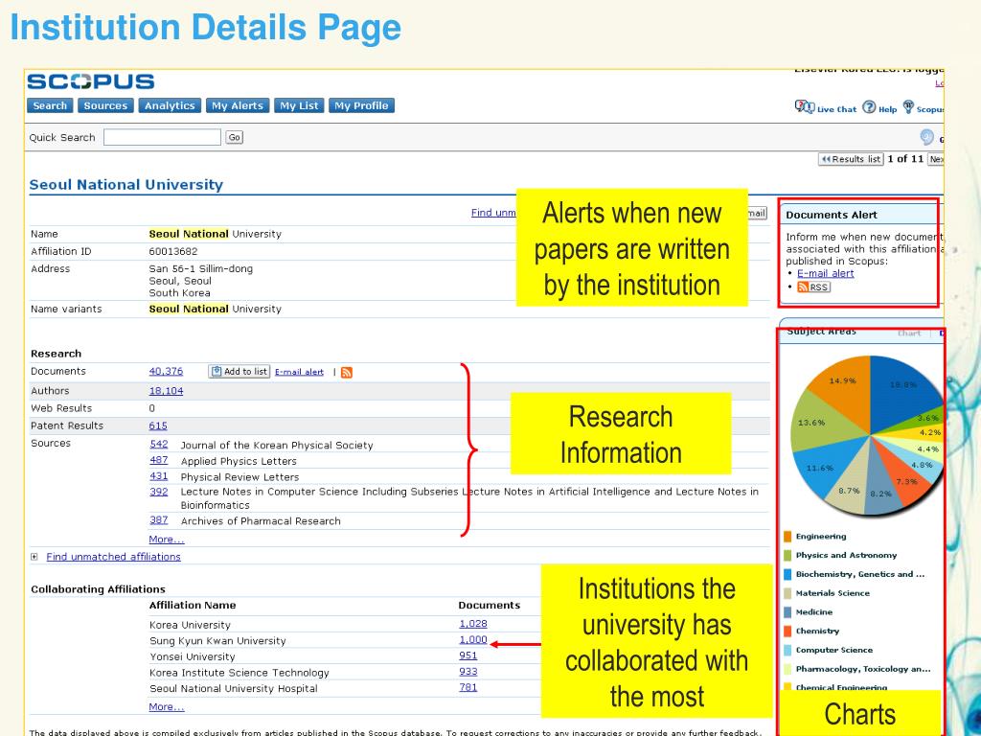Open Sung Kyun Kwan University's 1,000 documents link
Viewport: 981px width, 736px height.
[473, 639]
